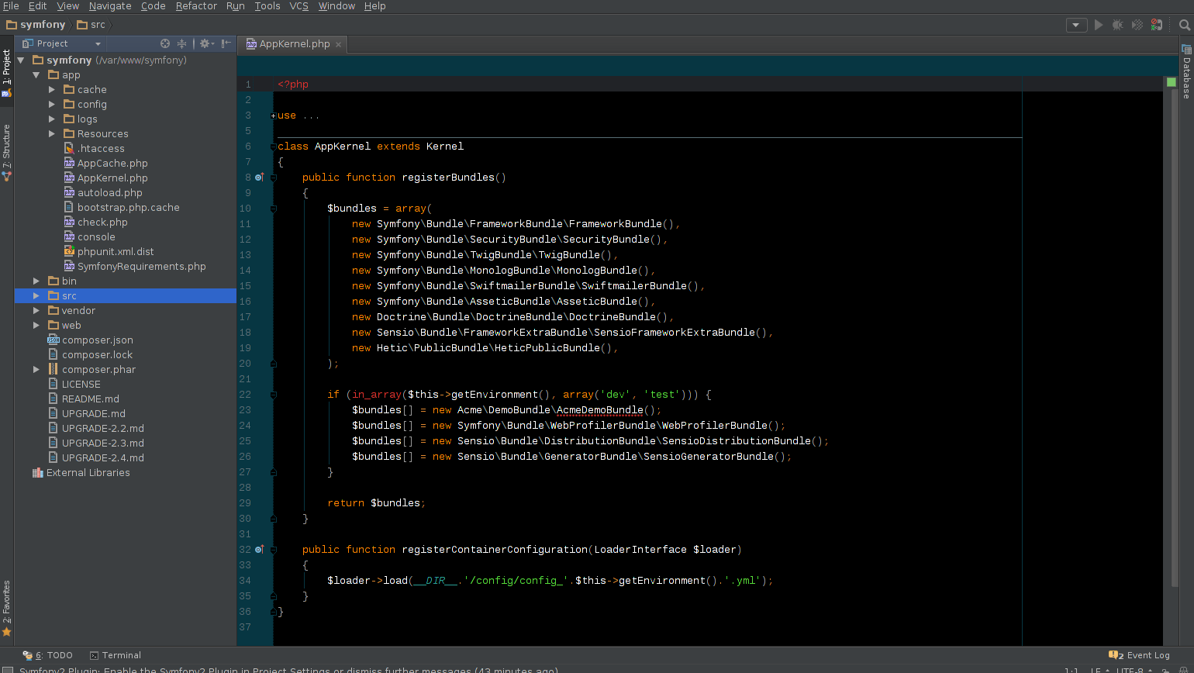Open the VCS menu

[x=299, y=6]
